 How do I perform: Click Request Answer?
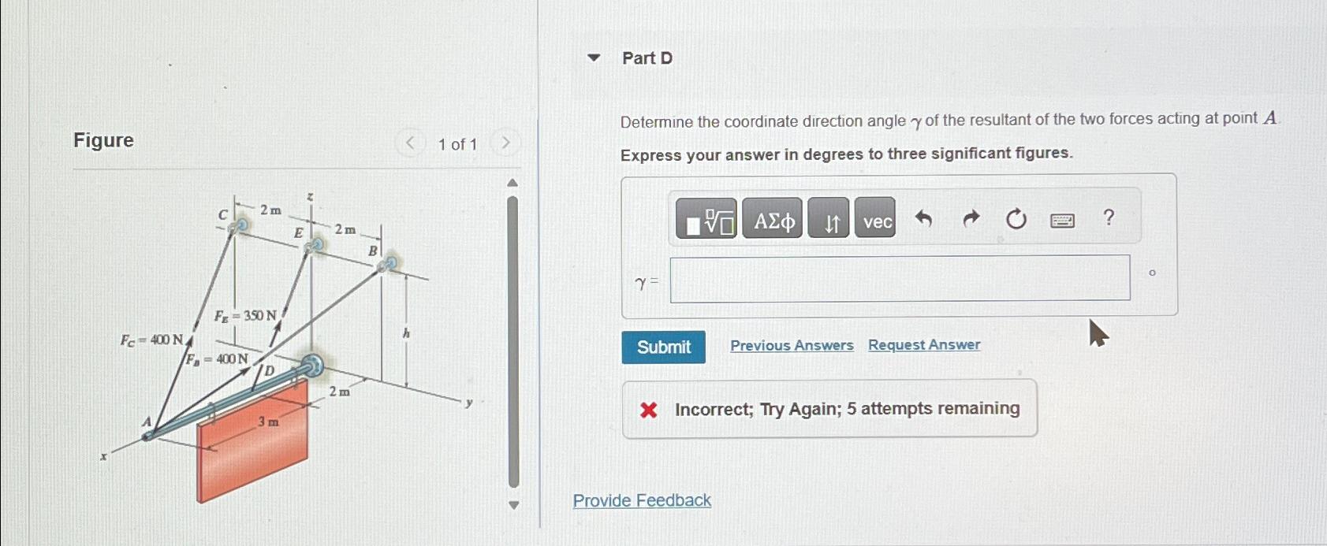coord(923,345)
